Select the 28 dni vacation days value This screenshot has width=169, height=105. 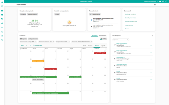point(35,21)
